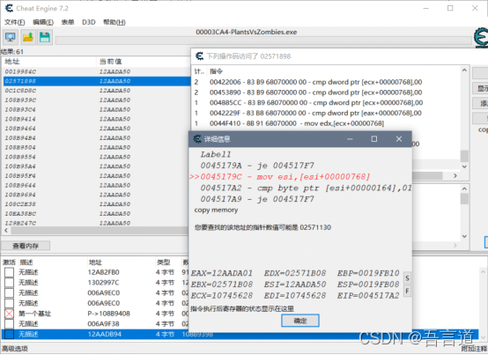This screenshot has height=355, width=488.
Task: Toggle checkbox for address 006A9F38 row
Action: [x=9, y=324]
